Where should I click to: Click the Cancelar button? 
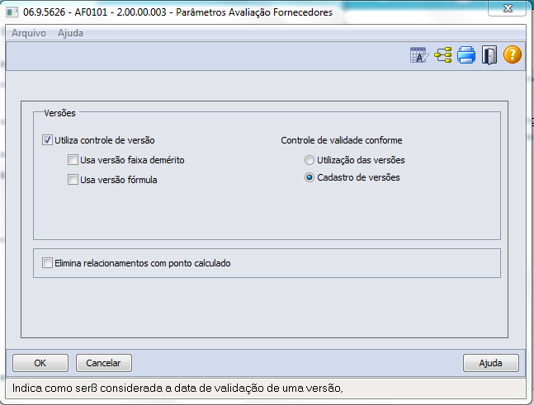pos(103,363)
